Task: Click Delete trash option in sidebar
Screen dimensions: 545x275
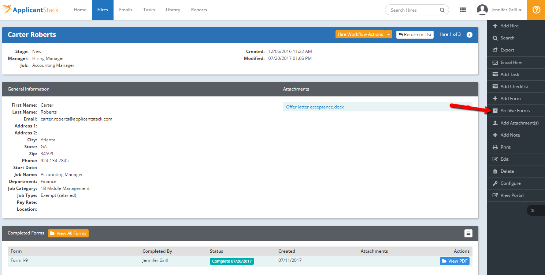Action: [x=507, y=171]
